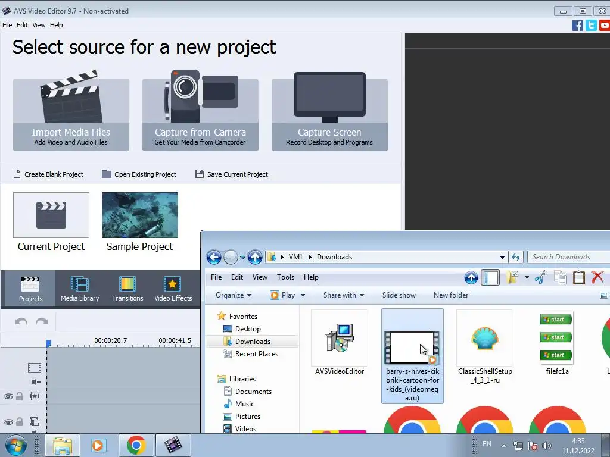Click the video overlay track icon

point(34,422)
